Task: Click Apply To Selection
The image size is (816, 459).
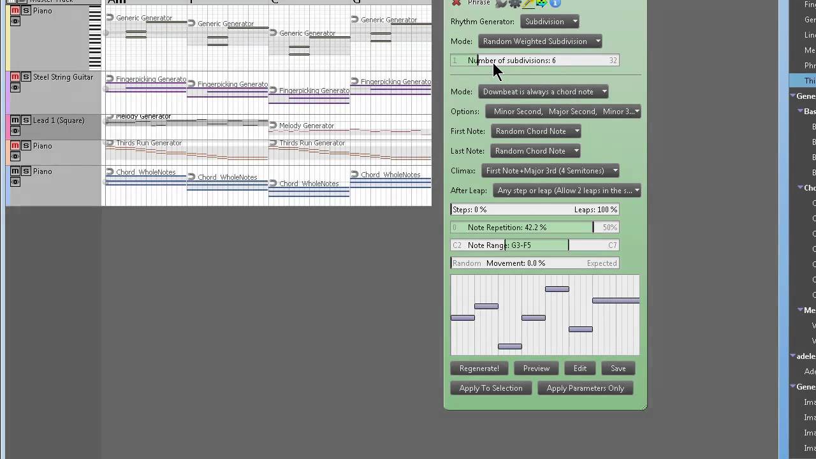Action: (x=491, y=388)
